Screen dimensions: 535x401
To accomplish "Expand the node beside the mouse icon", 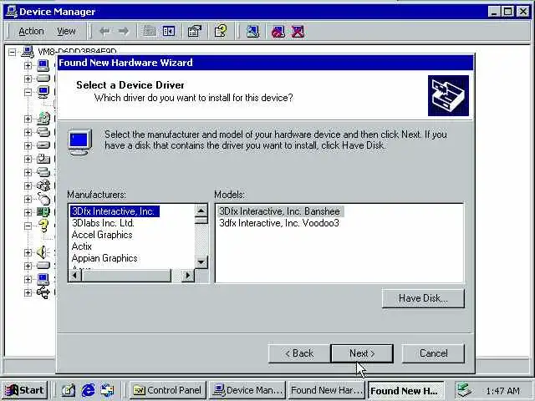I will point(28,199).
